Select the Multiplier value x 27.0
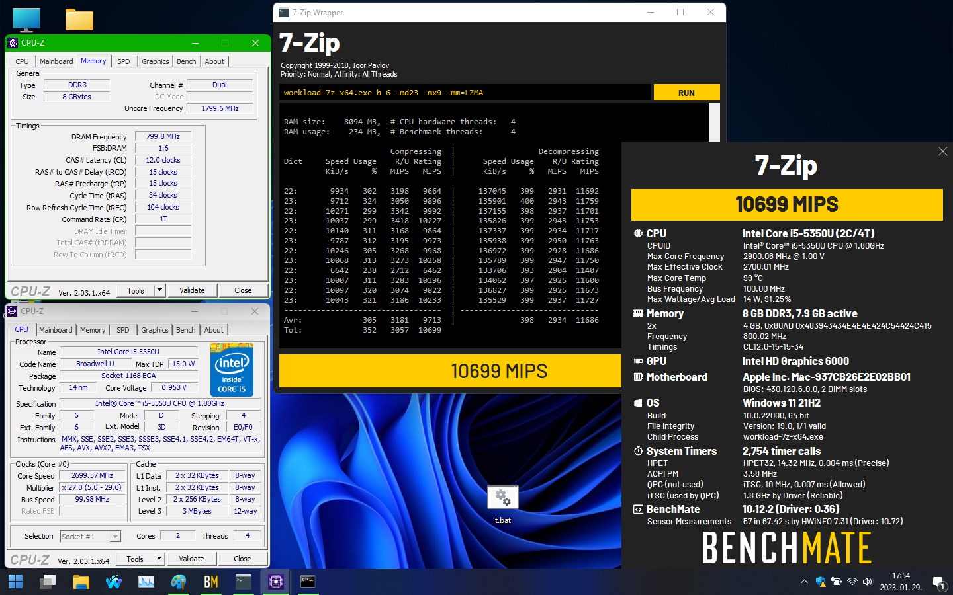 tap(92, 487)
